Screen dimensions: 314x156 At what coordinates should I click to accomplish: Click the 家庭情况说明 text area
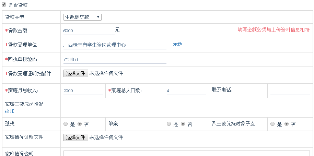(186, 153)
